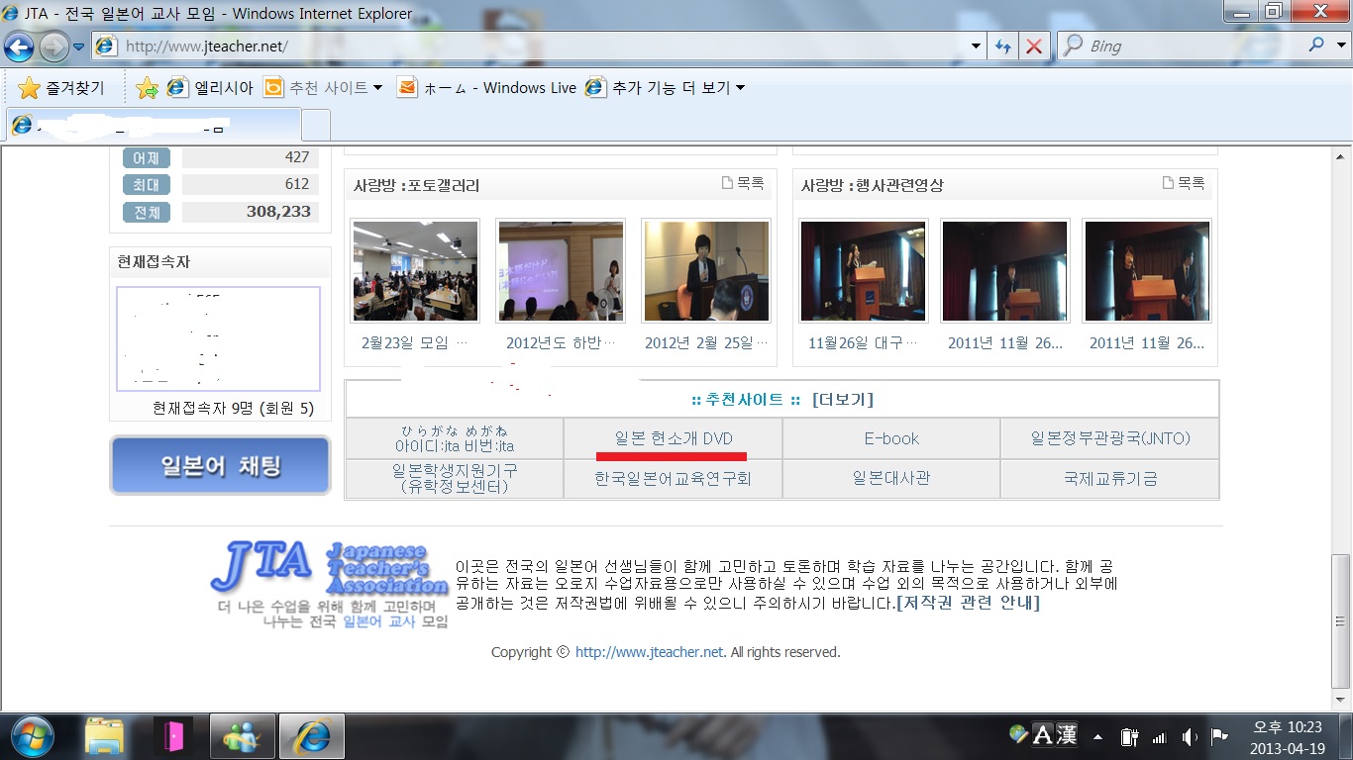Open the 즐겨찾기 favorites star button
Screen dimensions: 1353x760
[61, 88]
